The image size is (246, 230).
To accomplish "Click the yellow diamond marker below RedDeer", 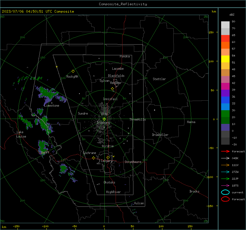I will (x=112, y=89).
